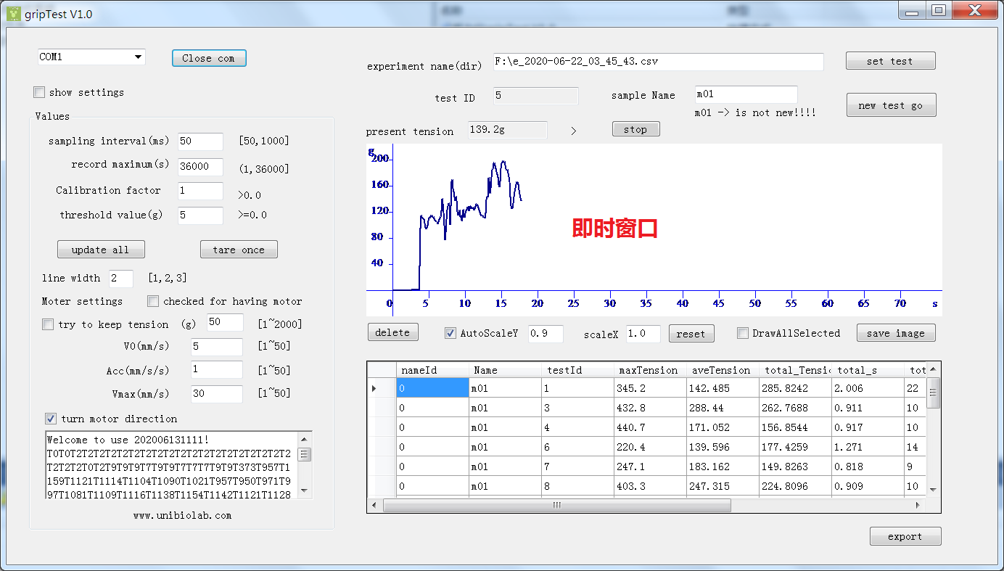This screenshot has width=1004, height=571.
Task: Select aveTension cell 183.162
Action: 723,467
